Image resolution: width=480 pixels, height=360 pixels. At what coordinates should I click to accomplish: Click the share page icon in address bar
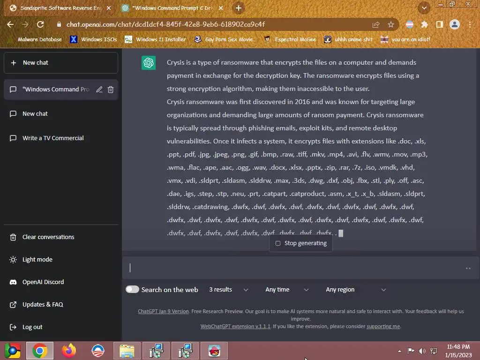click(375, 25)
